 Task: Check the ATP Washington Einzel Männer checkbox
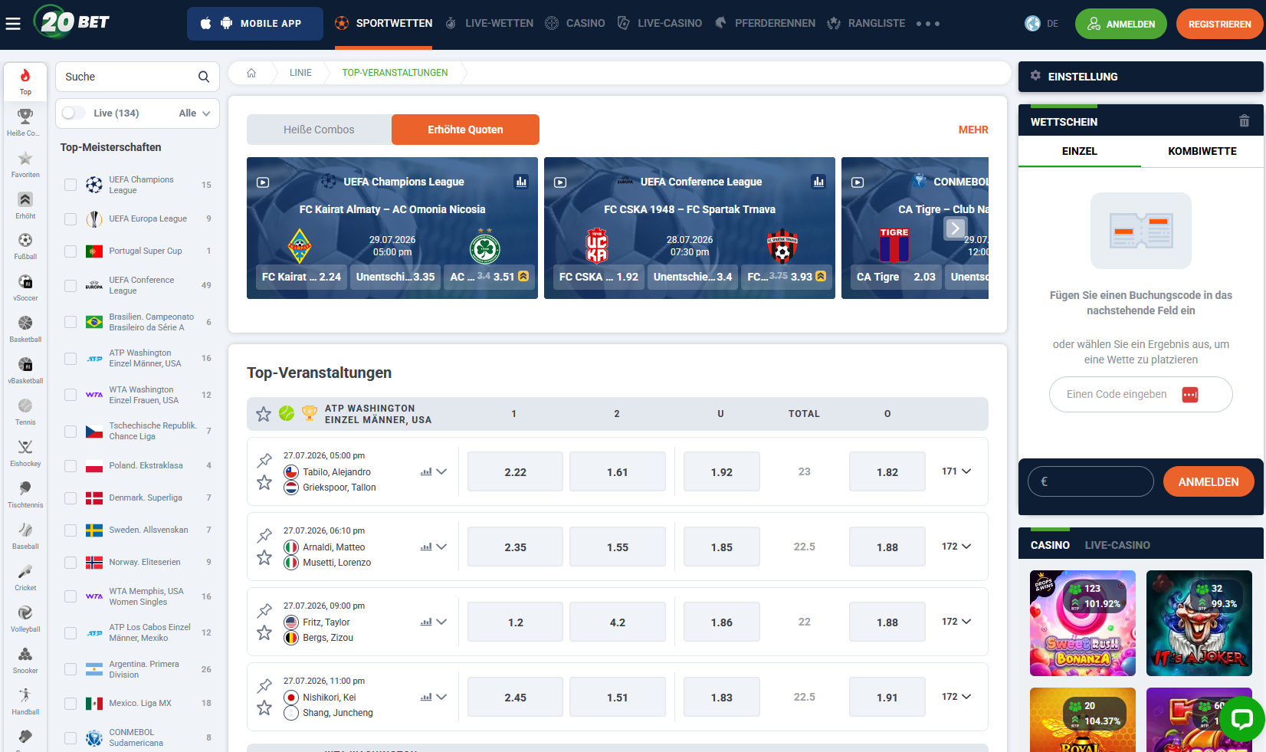pyautogui.click(x=71, y=359)
